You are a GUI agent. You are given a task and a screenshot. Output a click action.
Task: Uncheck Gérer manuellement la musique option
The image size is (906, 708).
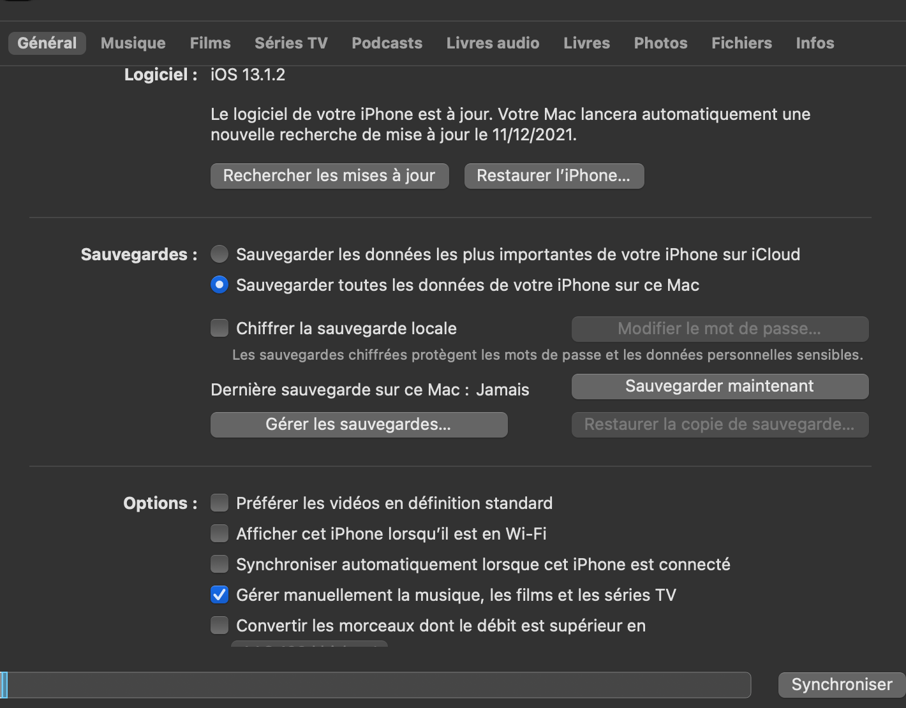(219, 594)
